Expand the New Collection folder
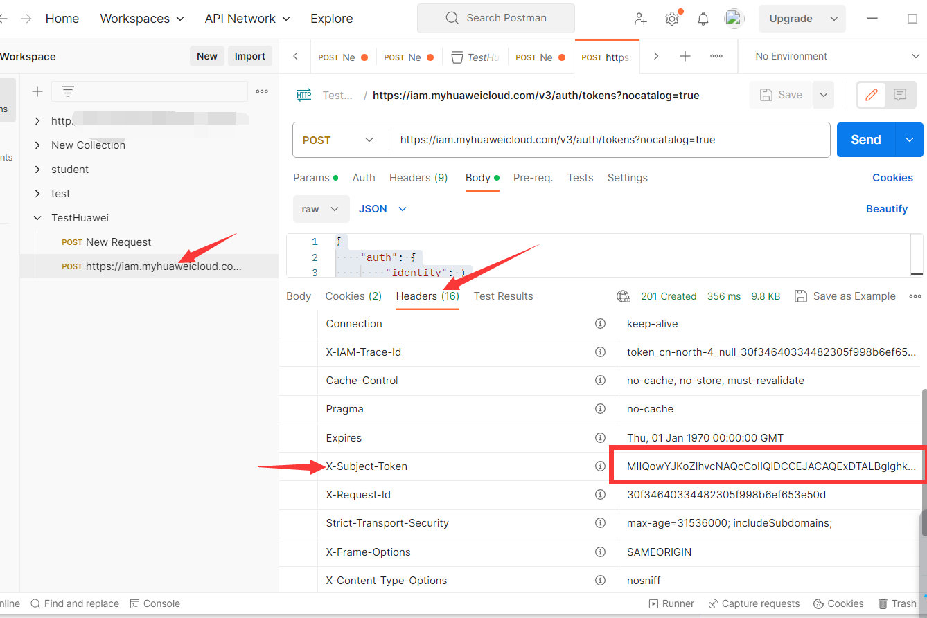This screenshot has width=927, height=618. tap(37, 145)
